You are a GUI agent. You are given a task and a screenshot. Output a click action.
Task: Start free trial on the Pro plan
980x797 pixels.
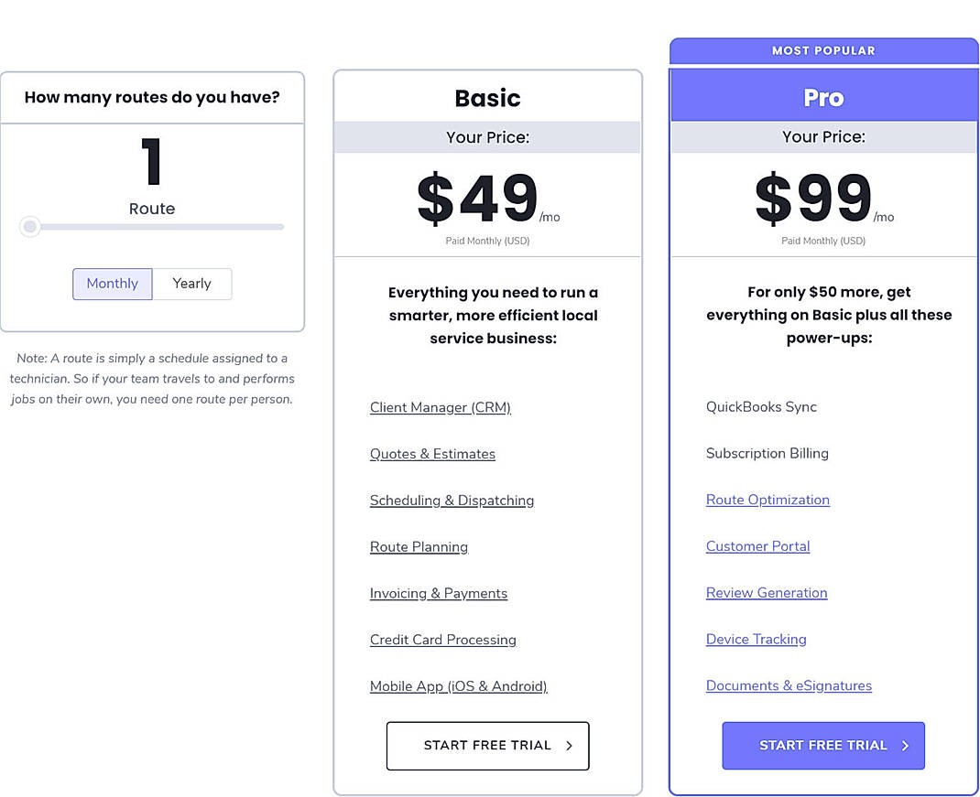pyautogui.click(x=822, y=746)
